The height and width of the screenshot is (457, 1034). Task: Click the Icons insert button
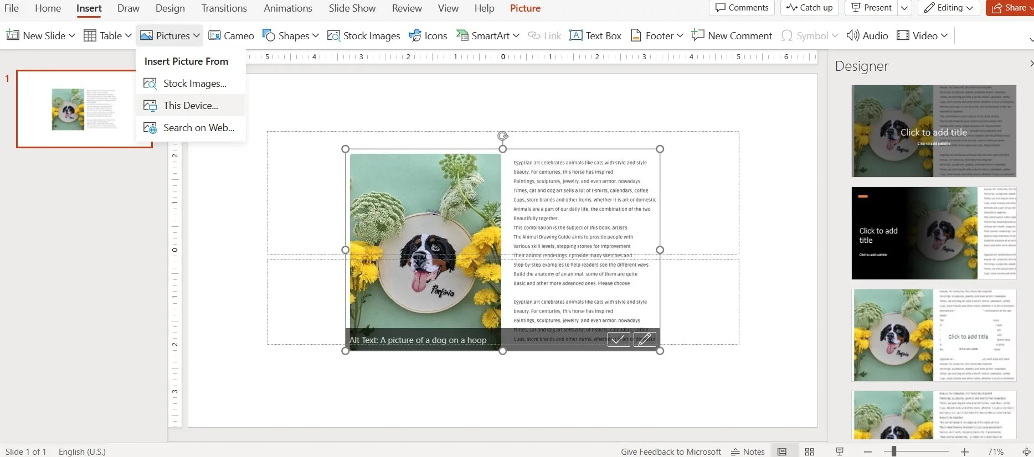coord(428,35)
